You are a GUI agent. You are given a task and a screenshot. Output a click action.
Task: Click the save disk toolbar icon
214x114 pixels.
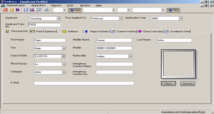pos(32,10)
